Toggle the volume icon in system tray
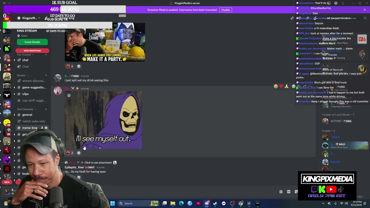 [346, 203]
